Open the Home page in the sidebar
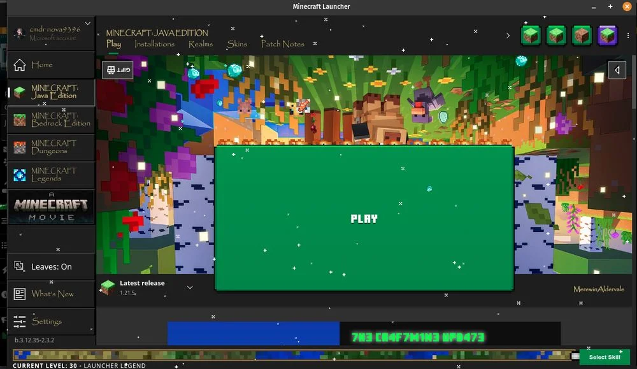The image size is (637, 369). [51, 65]
